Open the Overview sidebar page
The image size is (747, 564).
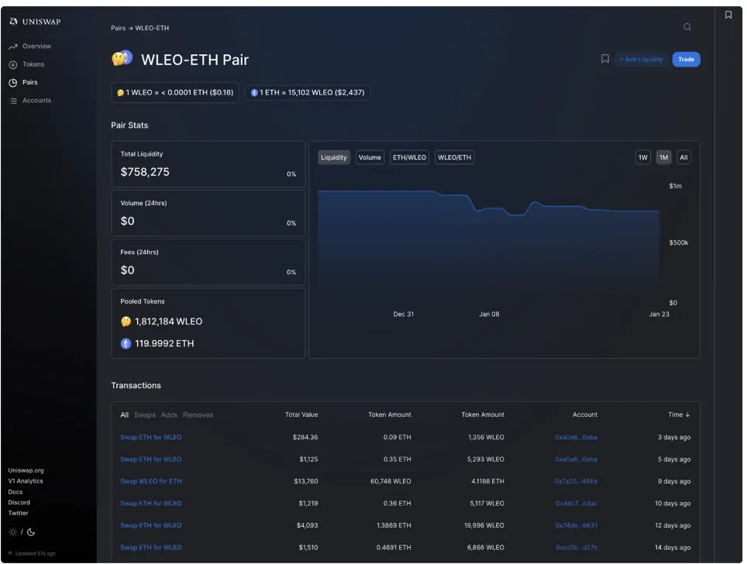click(x=36, y=46)
